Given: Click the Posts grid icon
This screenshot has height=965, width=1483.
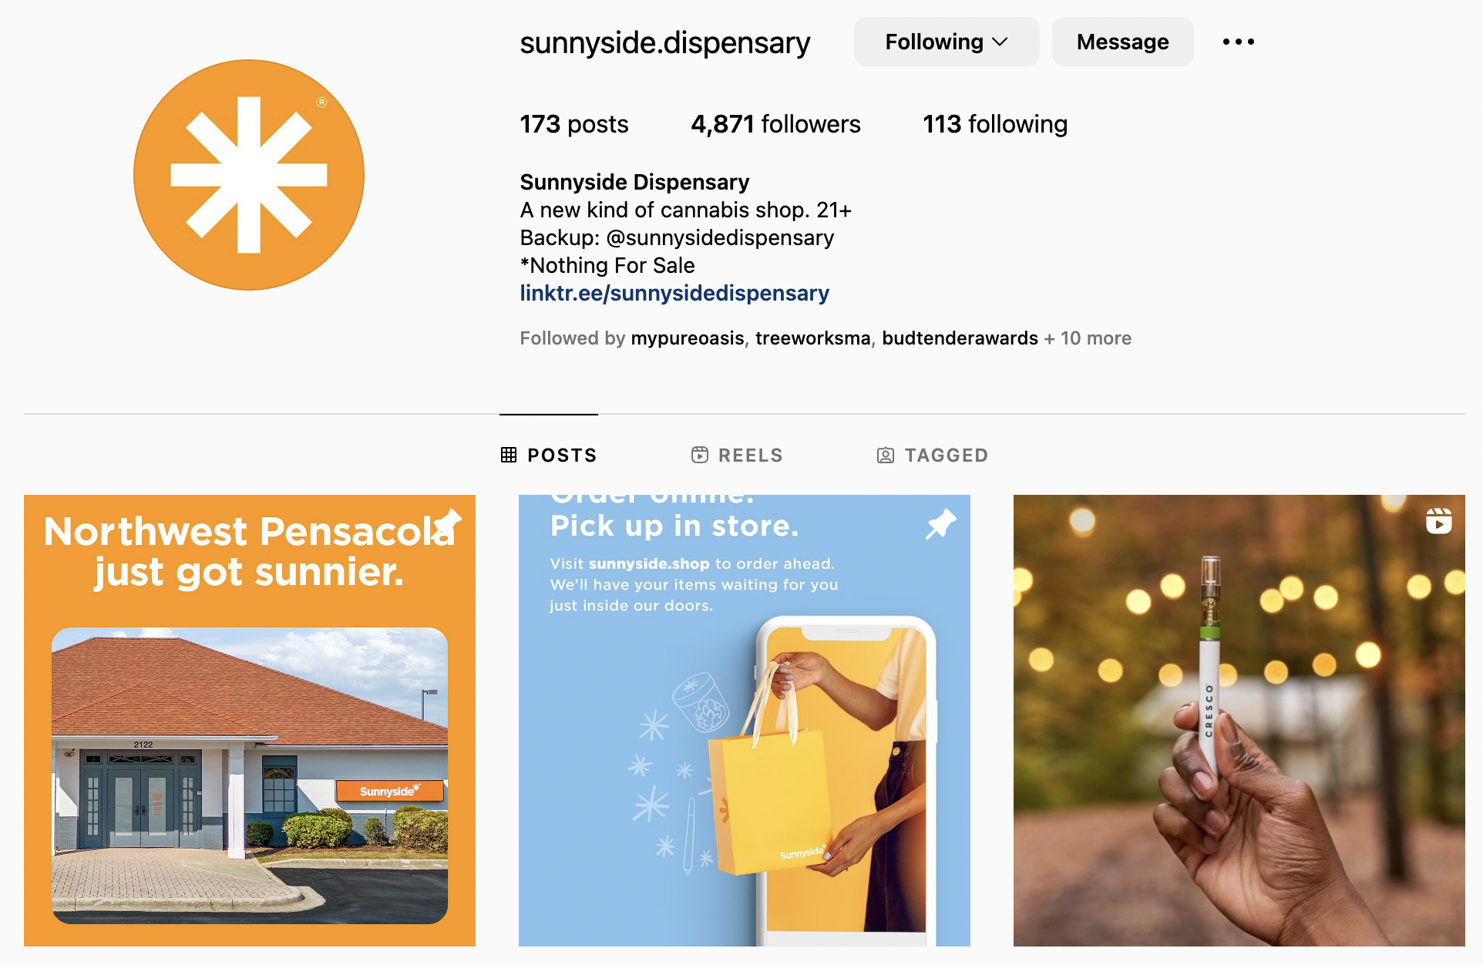Looking at the screenshot, I should pos(509,455).
